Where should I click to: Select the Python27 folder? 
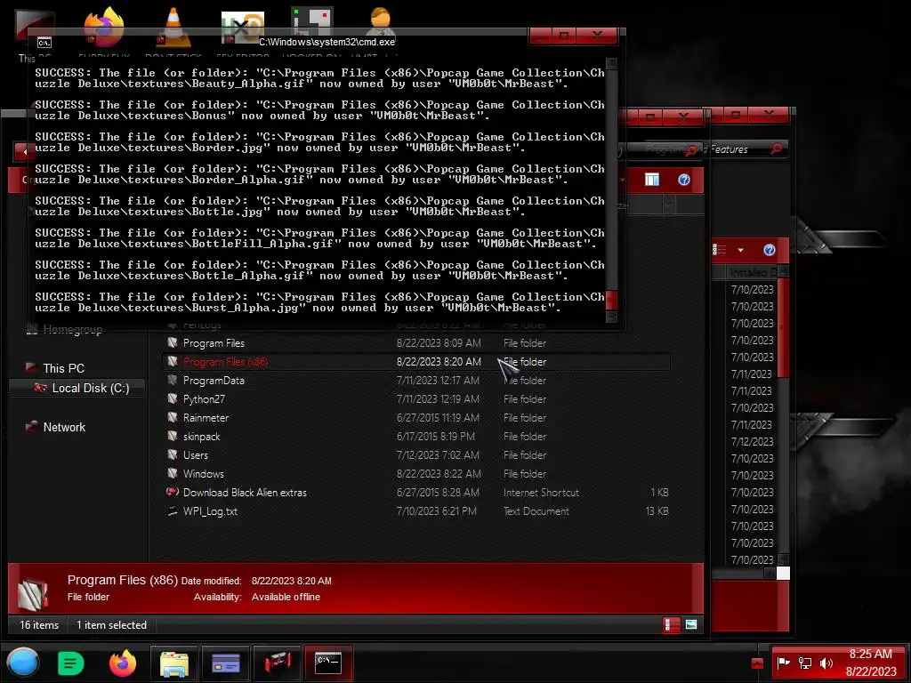416,399
